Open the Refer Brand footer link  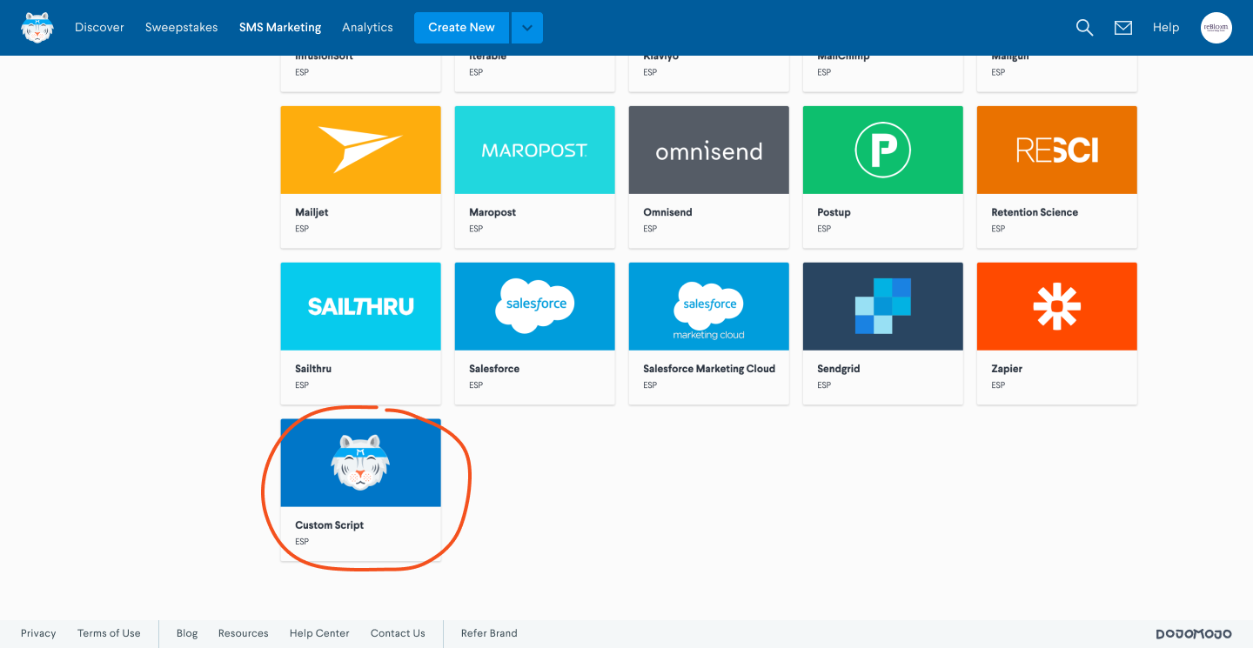(489, 633)
